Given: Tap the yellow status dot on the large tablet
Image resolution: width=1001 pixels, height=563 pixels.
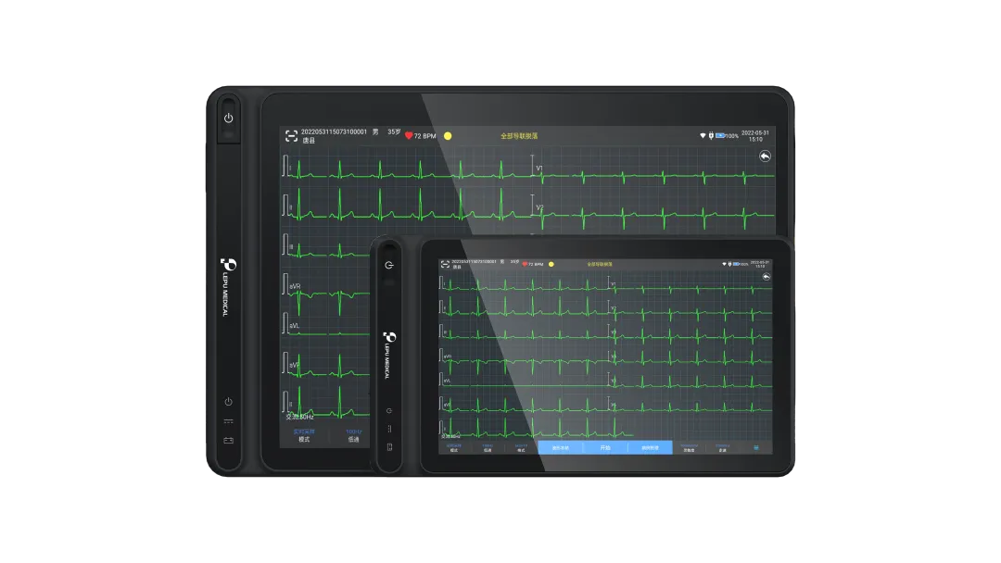Looking at the screenshot, I should click(448, 136).
